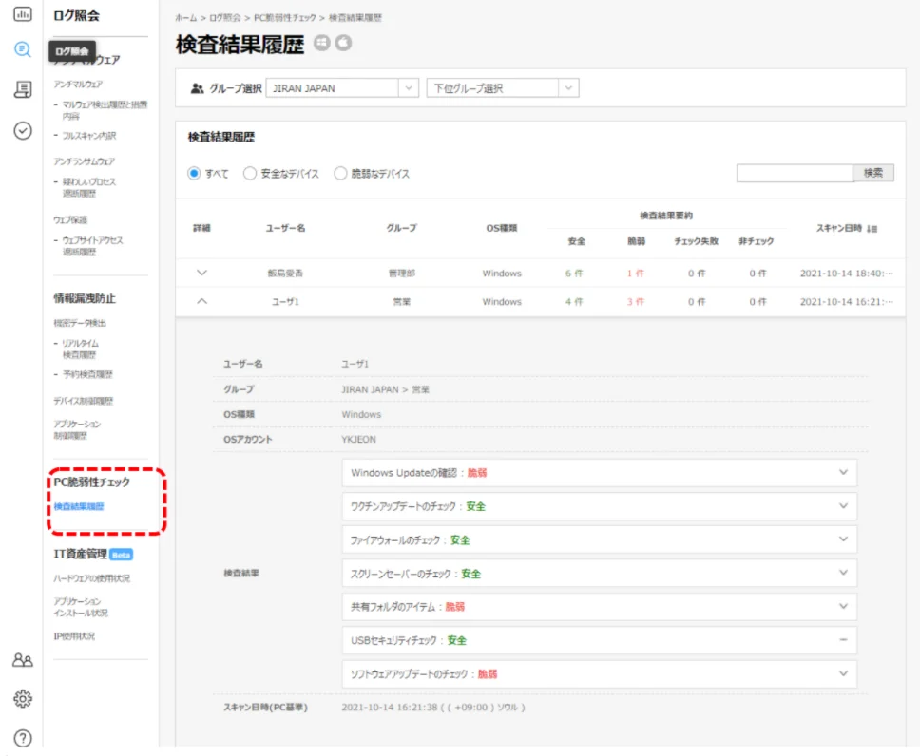
Task: Open the dashboard chart icon in sidebar
Action: pyautogui.click(x=23, y=15)
